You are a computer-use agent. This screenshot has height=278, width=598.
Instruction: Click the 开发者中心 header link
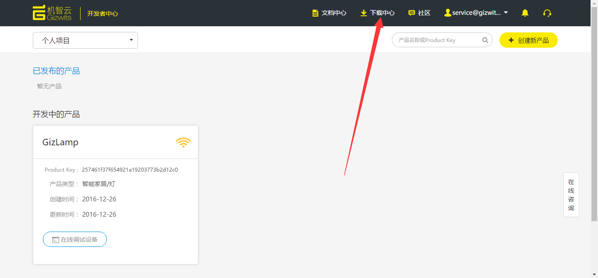click(102, 14)
